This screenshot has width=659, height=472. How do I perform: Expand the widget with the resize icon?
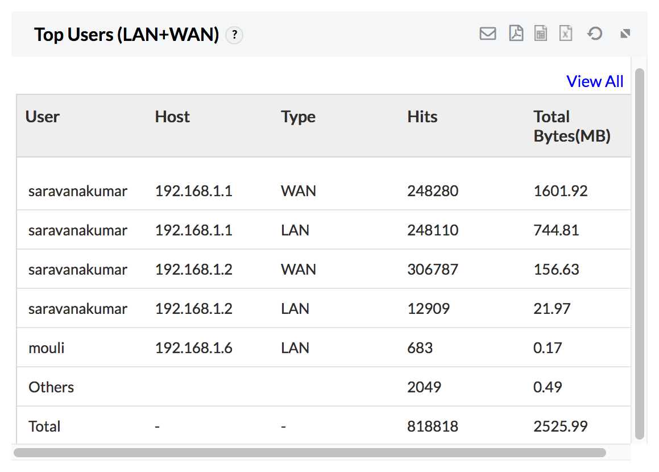pyautogui.click(x=625, y=34)
